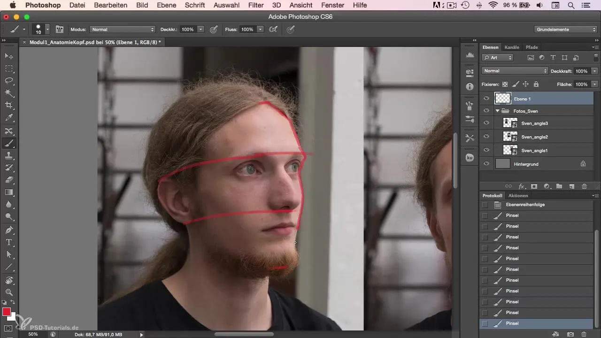This screenshot has width=601, height=338.
Task: Click the foreground red color swatch
Action: coord(7,312)
